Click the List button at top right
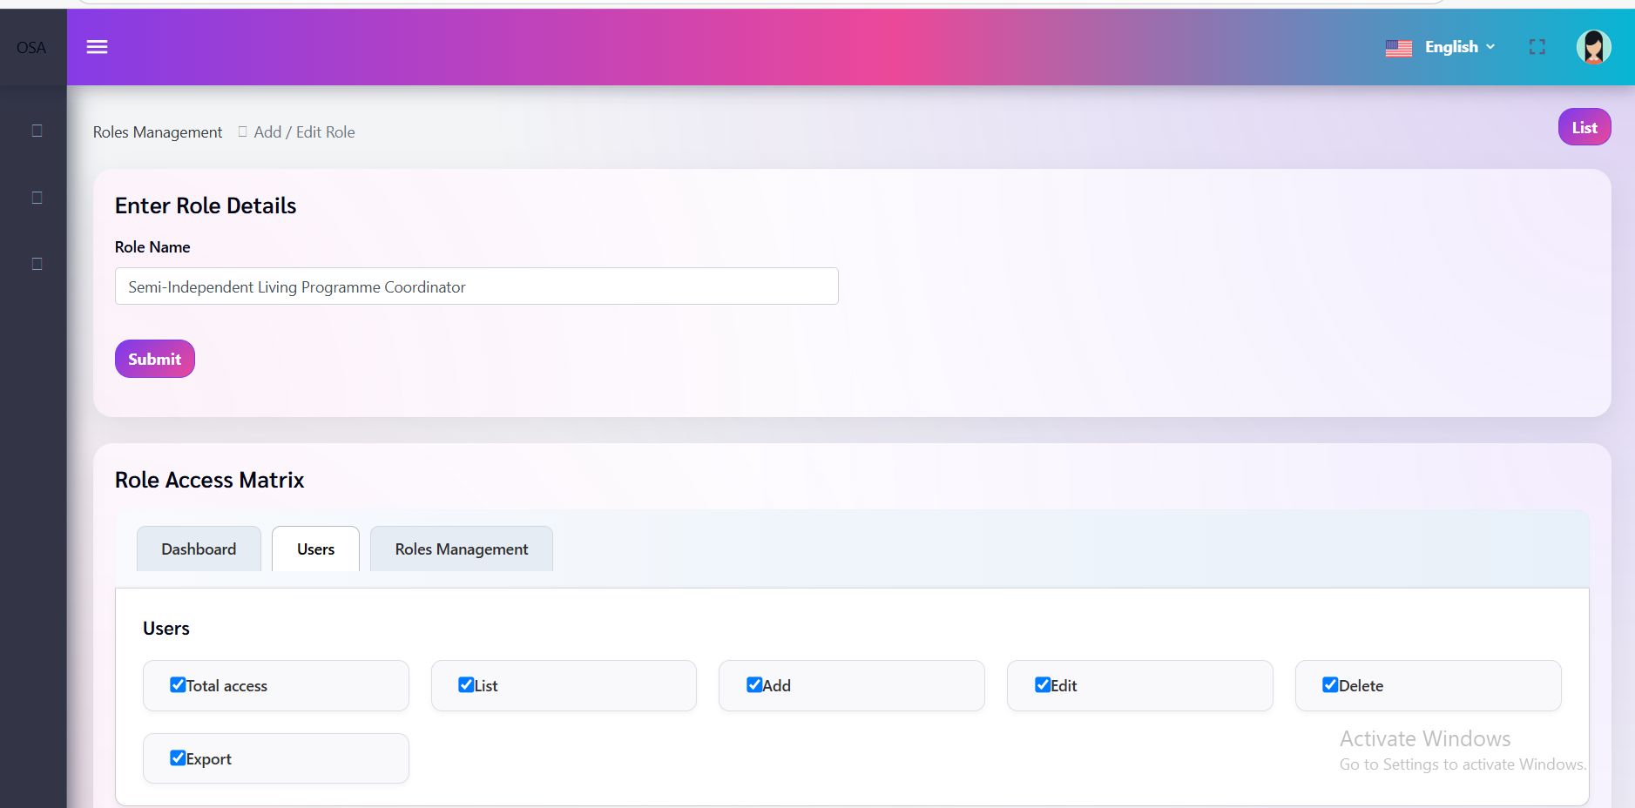 tap(1584, 127)
